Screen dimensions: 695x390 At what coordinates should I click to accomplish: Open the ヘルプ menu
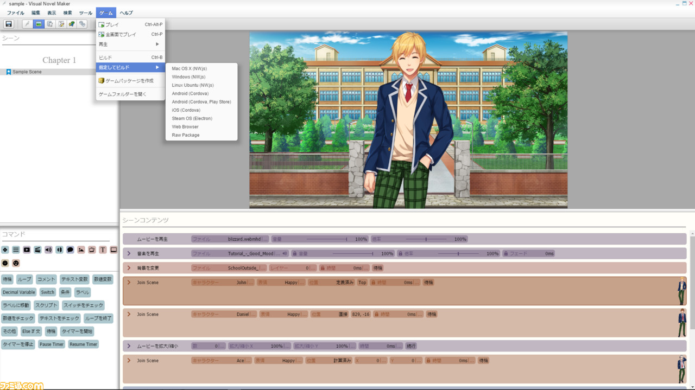point(126,12)
